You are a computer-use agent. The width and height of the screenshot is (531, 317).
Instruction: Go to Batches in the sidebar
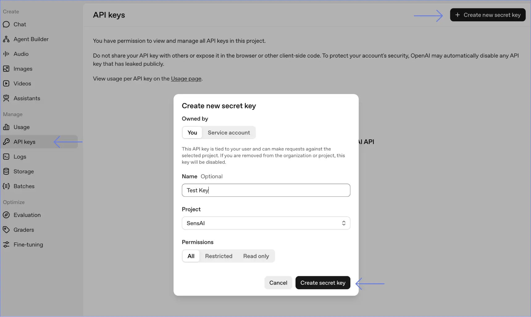point(24,186)
